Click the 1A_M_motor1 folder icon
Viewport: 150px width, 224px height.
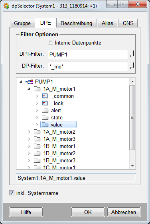tap(37, 89)
